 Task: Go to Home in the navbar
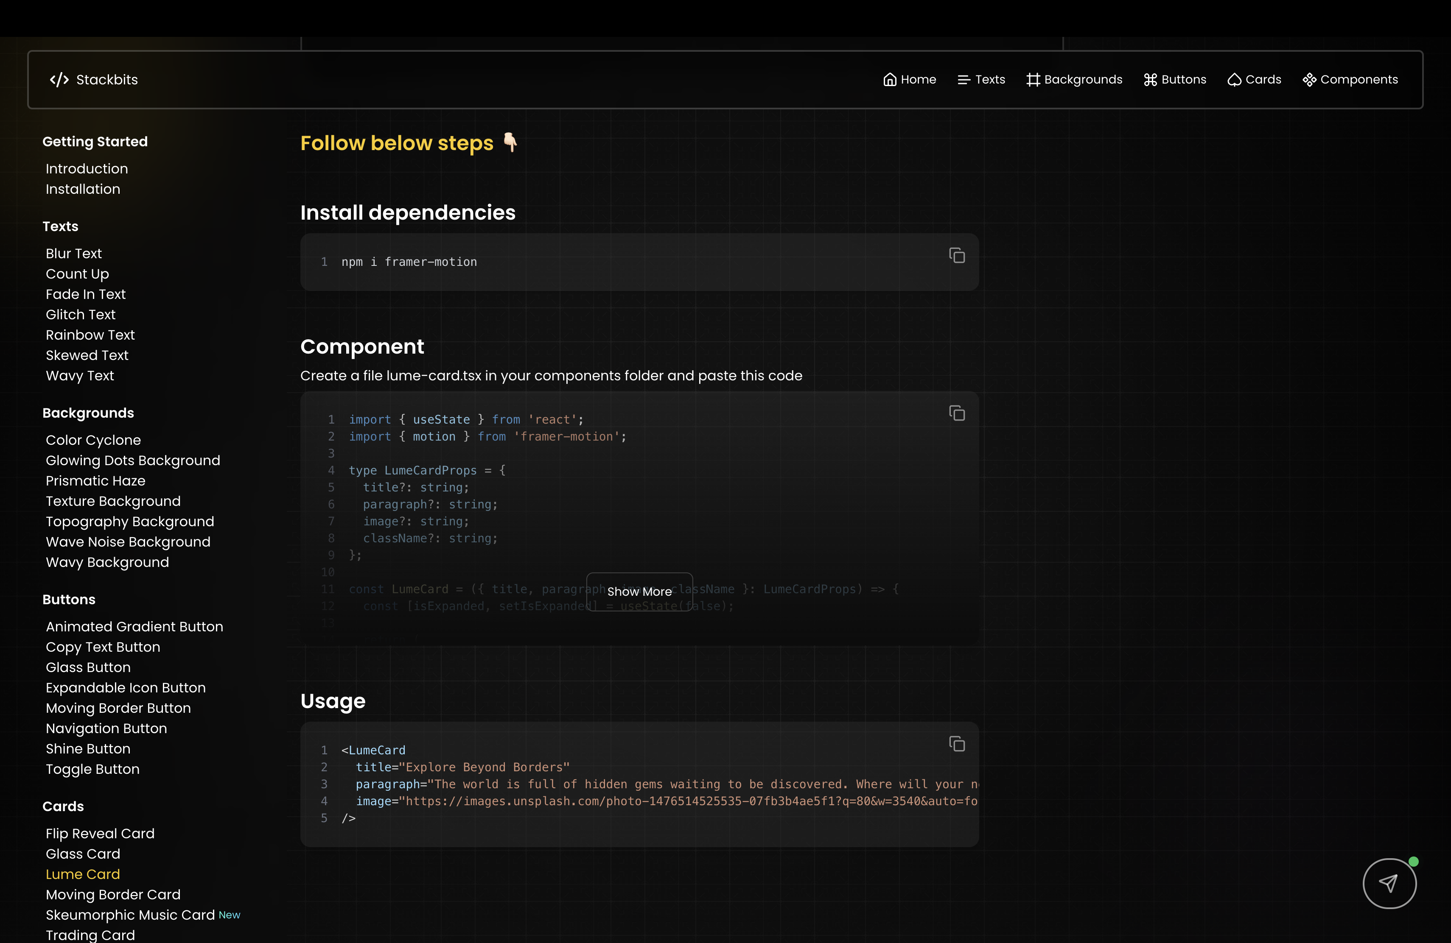point(910,80)
